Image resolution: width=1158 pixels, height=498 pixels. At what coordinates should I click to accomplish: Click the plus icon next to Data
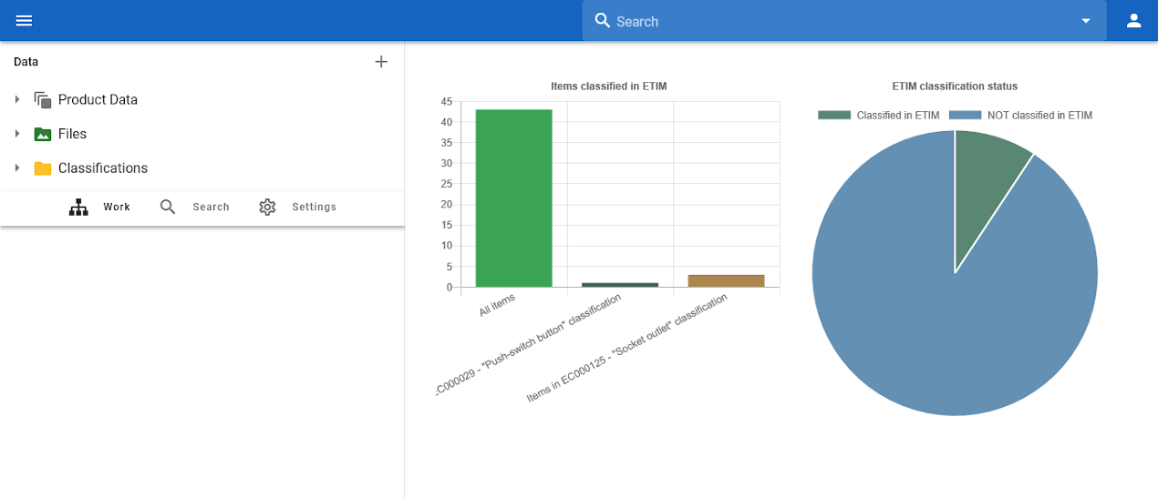tap(381, 62)
